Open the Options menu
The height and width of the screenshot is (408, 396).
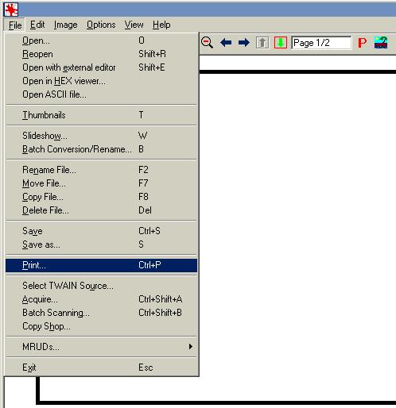tap(101, 25)
